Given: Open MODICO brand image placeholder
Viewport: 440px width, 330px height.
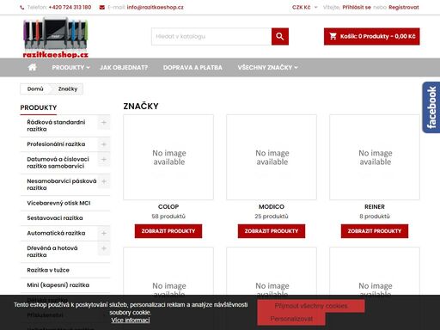Looking at the screenshot, I should point(272,157).
